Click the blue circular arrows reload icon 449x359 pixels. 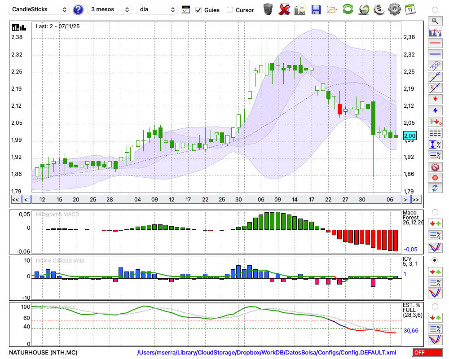(x=435, y=188)
